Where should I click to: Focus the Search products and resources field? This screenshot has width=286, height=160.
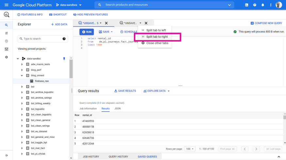164,5
